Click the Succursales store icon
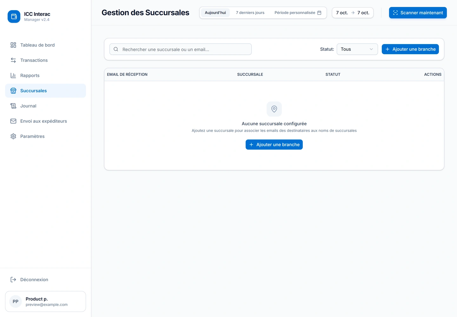 (x=13, y=91)
